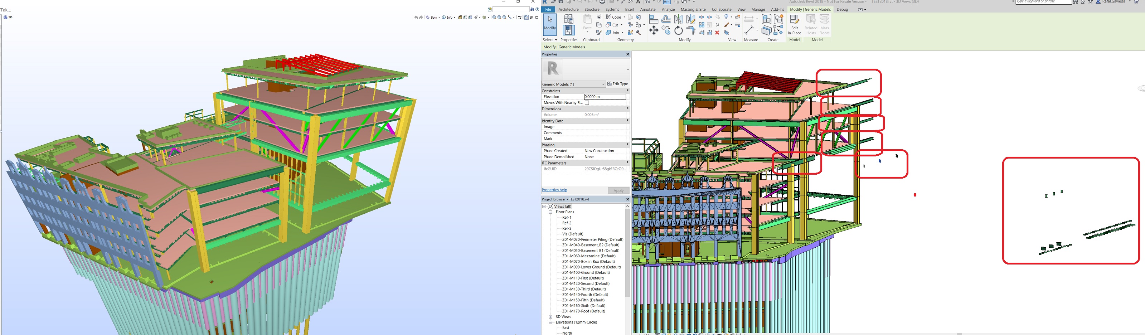This screenshot has width=1145, height=335.
Task: Open the Properties help link
Action: (554, 190)
